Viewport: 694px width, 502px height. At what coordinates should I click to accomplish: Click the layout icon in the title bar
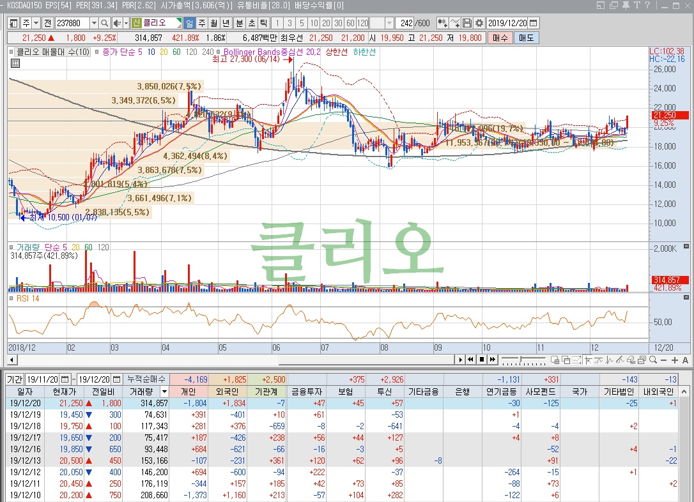pyautogui.click(x=601, y=5)
